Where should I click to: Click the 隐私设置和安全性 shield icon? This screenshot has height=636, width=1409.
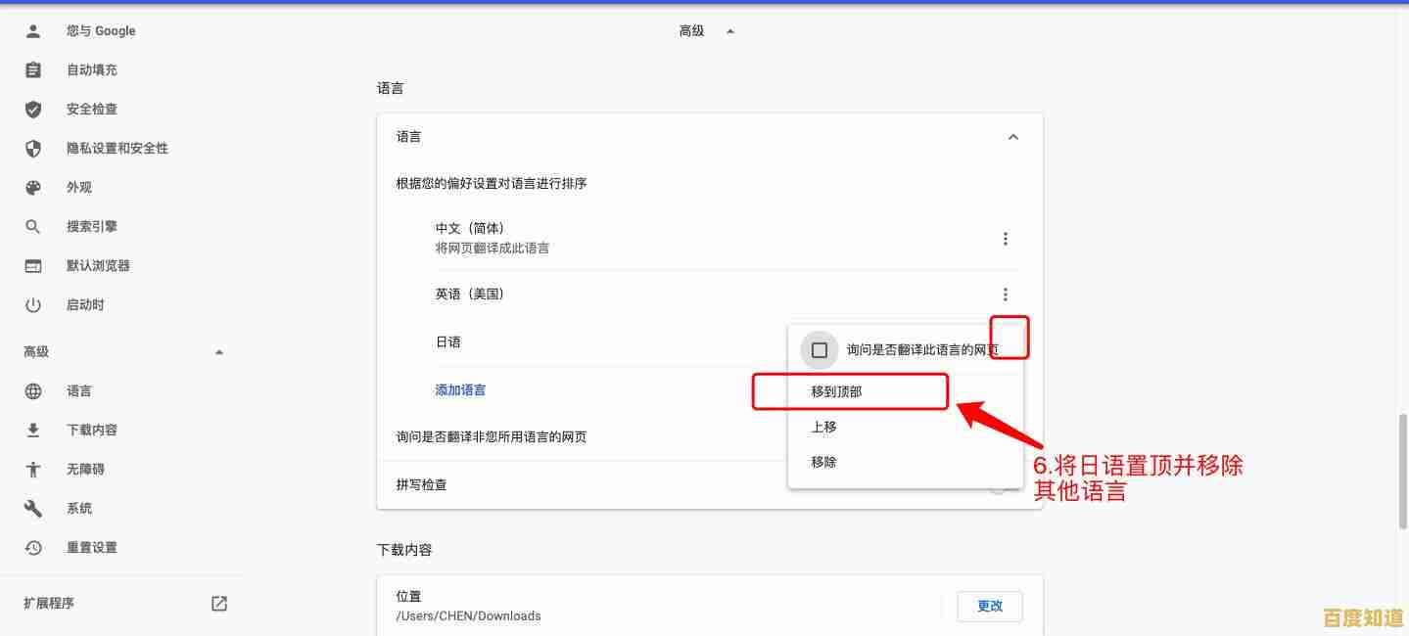[x=32, y=148]
